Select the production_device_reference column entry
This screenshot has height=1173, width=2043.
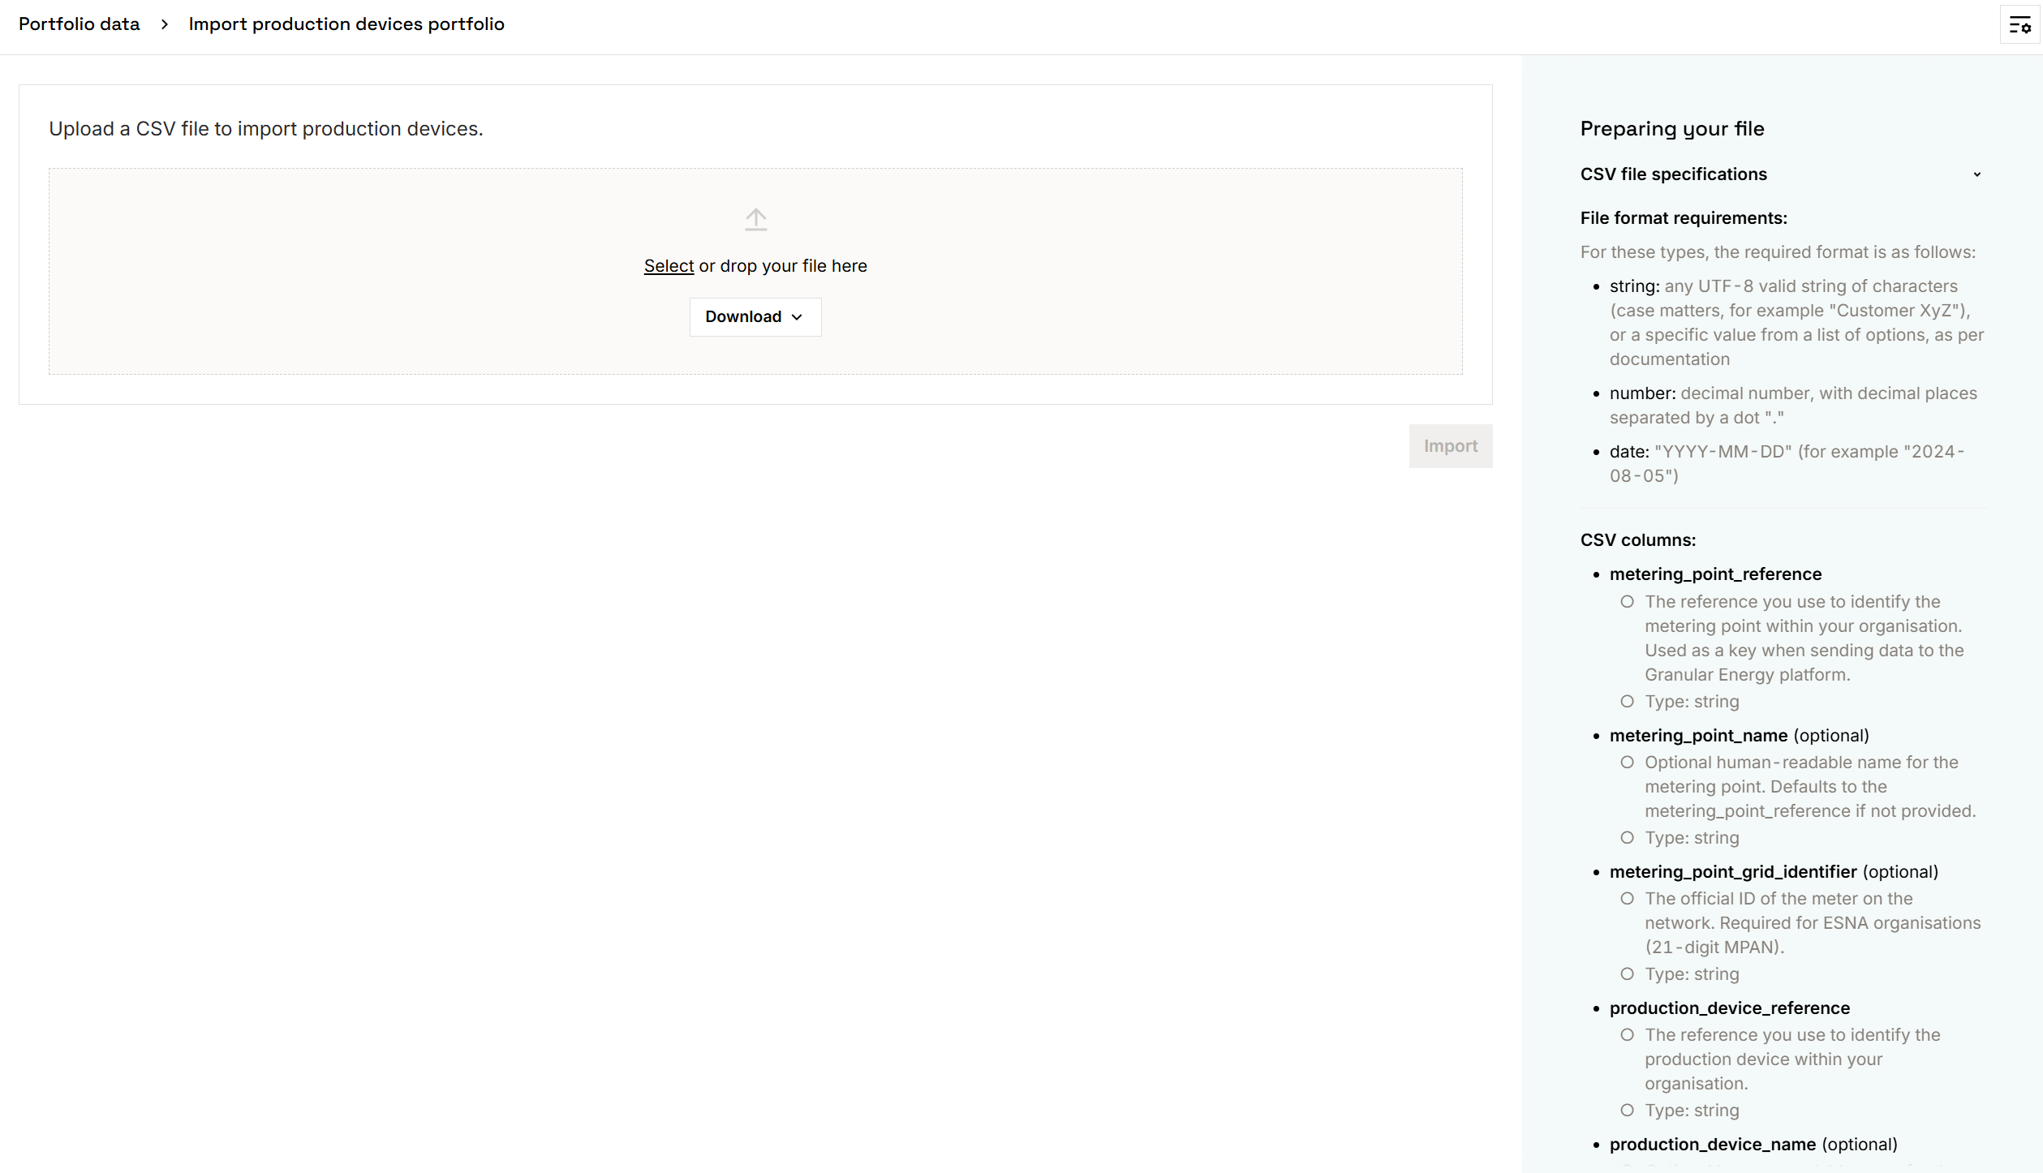pos(1729,1008)
